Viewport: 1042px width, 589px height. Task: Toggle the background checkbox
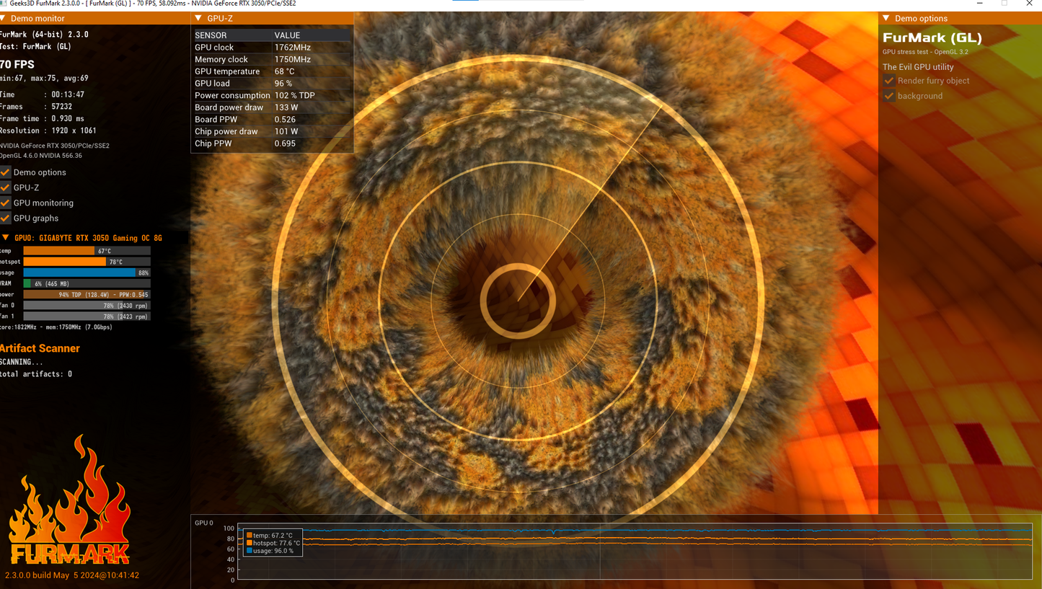point(889,96)
